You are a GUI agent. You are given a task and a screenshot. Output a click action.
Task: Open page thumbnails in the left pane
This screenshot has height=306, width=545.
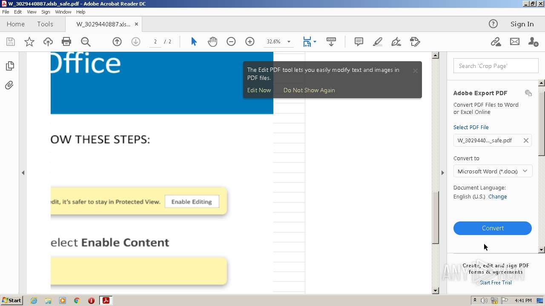click(x=10, y=66)
